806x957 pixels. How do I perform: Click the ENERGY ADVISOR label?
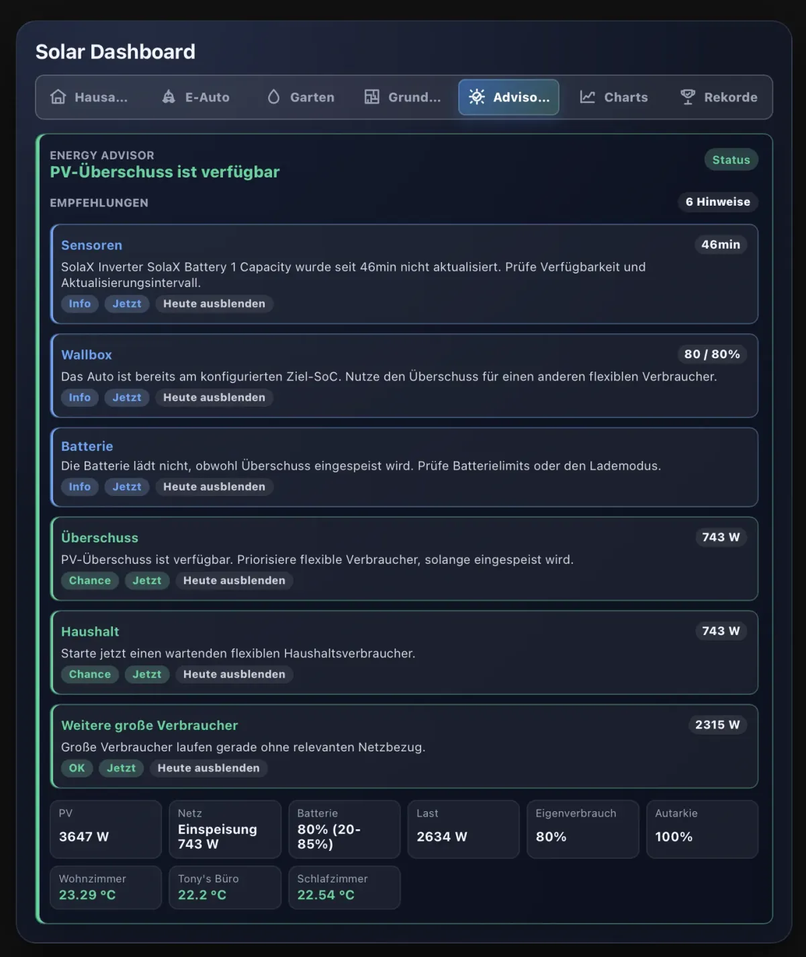pos(102,155)
